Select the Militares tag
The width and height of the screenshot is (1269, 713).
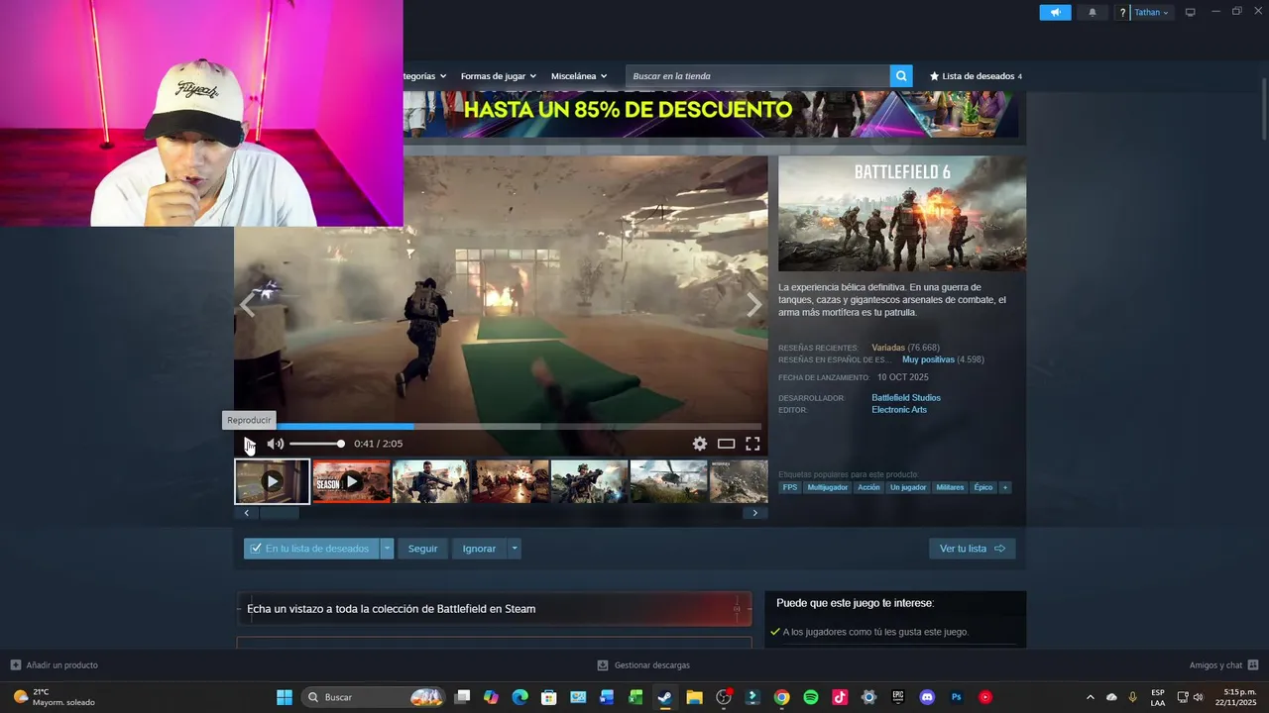click(950, 487)
